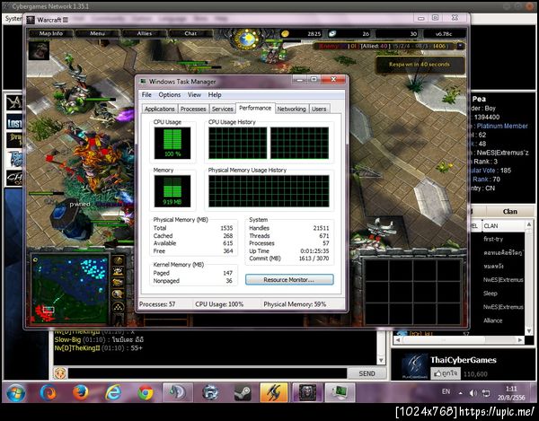Open Internet Explorer from the taskbar
Image resolution: width=539 pixels, height=421 pixels.
(113, 392)
